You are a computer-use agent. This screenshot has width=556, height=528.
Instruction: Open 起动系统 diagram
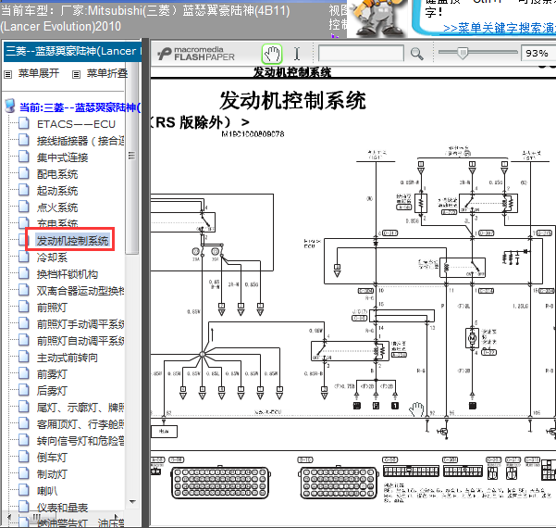[x=57, y=191]
